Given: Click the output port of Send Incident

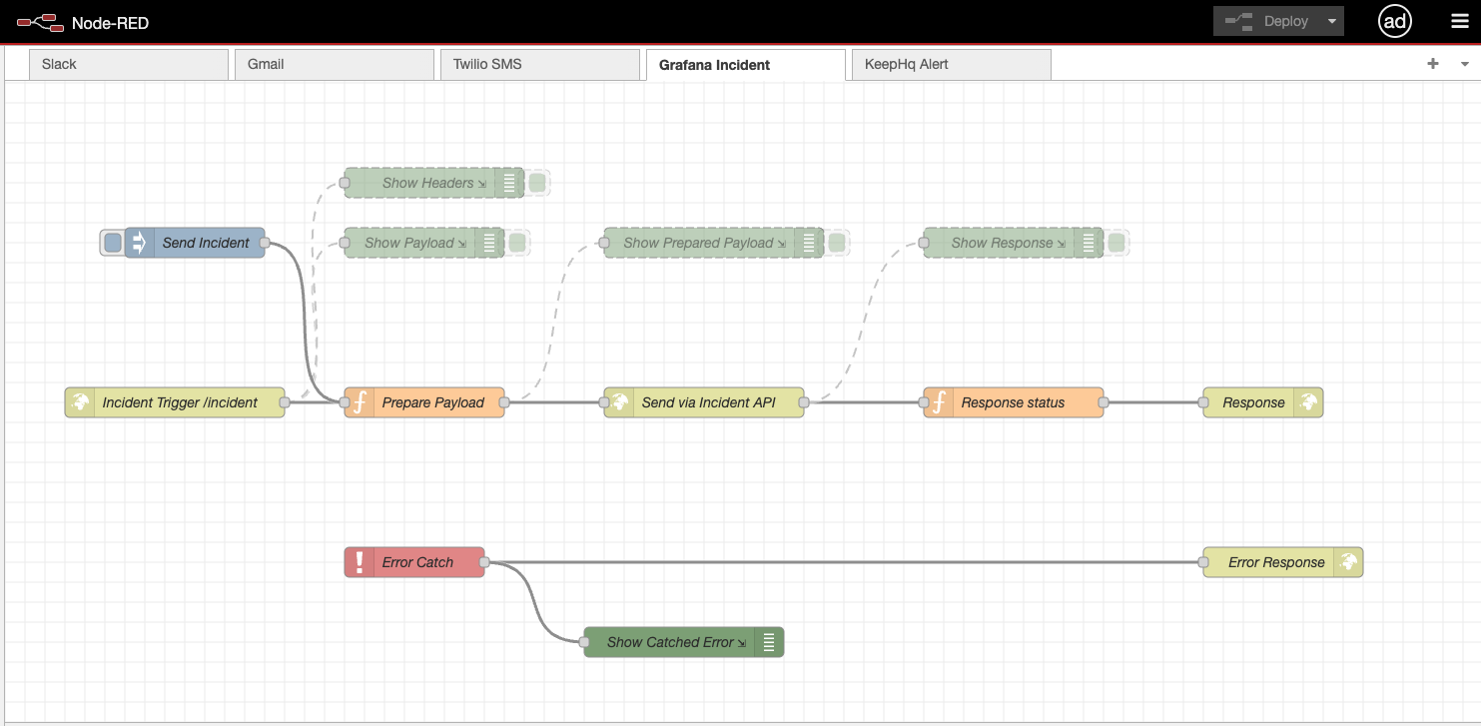Looking at the screenshot, I should tap(265, 243).
